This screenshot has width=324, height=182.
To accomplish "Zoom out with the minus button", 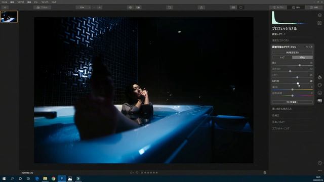I will tap(94, 7).
